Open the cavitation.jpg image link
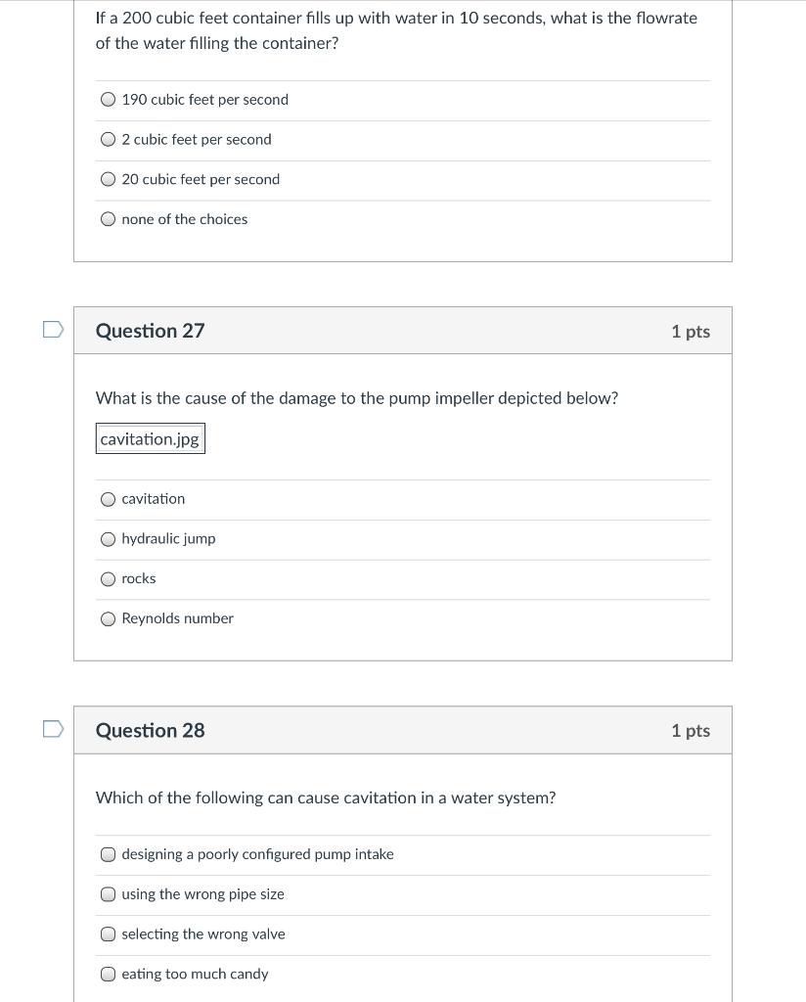Image resolution: width=806 pixels, height=1002 pixels. (150, 439)
